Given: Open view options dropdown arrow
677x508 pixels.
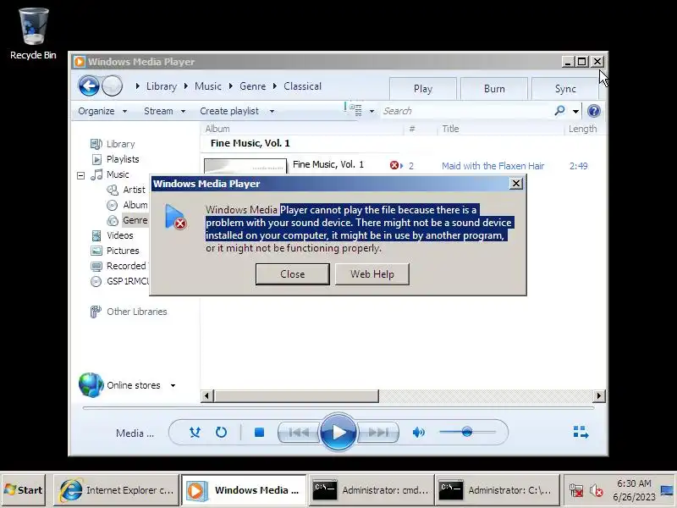Looking at the screenshot, I should pos(372,112).
